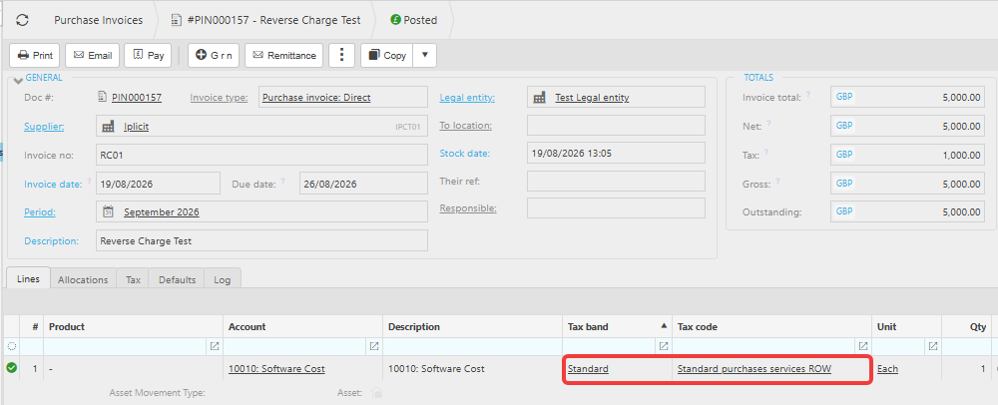The image size is (998, 405).
Task: Open the September 2026 period link
Action: [162, 211]
